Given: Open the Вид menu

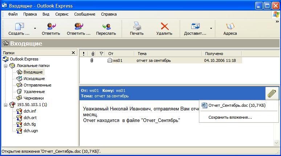Looking at the screenshot, I should 46,14.
